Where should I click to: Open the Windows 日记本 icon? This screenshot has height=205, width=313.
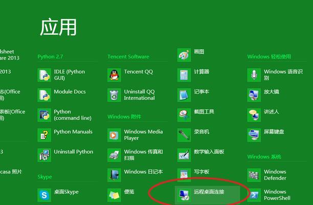[x=114, y=175]
